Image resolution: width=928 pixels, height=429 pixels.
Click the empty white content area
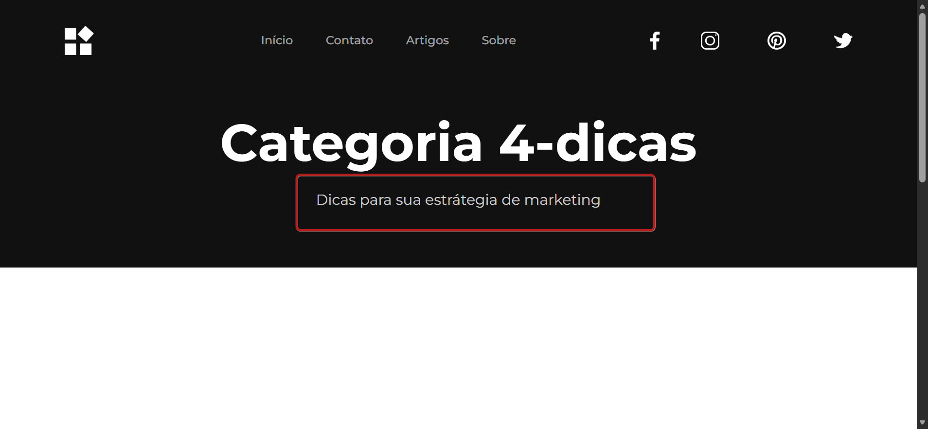pyautogui.click(x=458, y=348)
